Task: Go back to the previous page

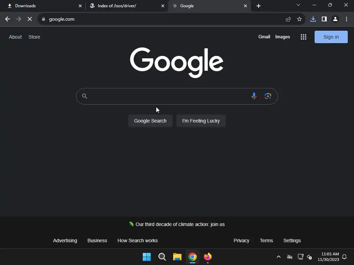Action: pos(8,19)
